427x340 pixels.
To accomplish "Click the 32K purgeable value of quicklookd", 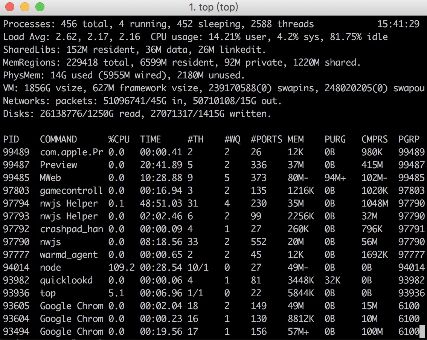I will pyautogui.click(x=332, y=280).
